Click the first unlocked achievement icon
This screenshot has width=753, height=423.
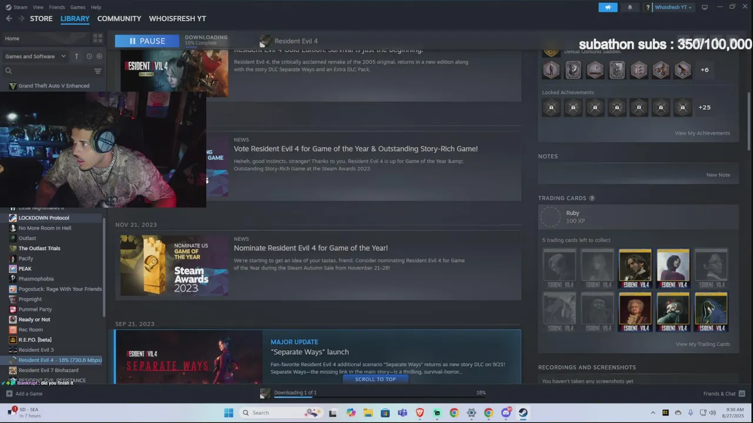click(551, 70)
